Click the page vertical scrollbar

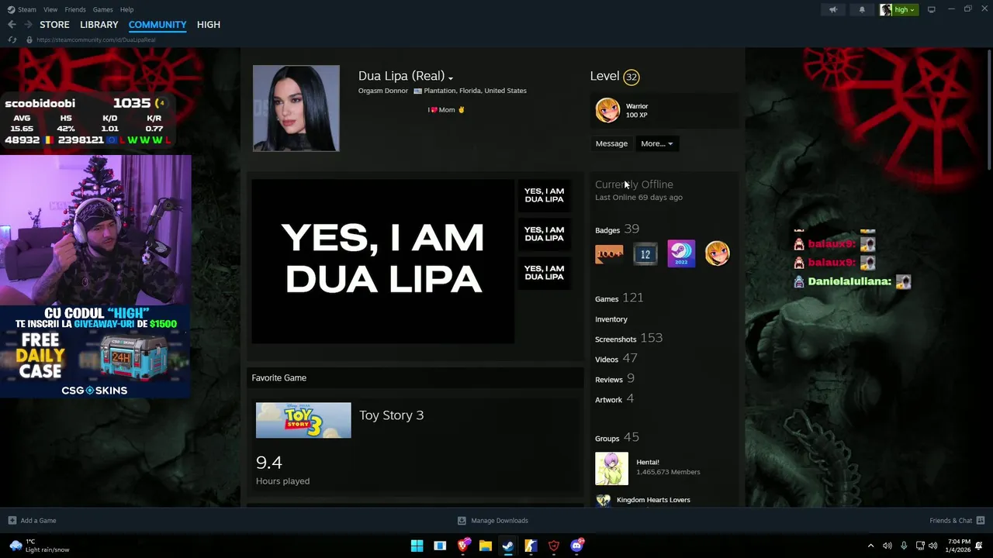(x=988, y=108)
